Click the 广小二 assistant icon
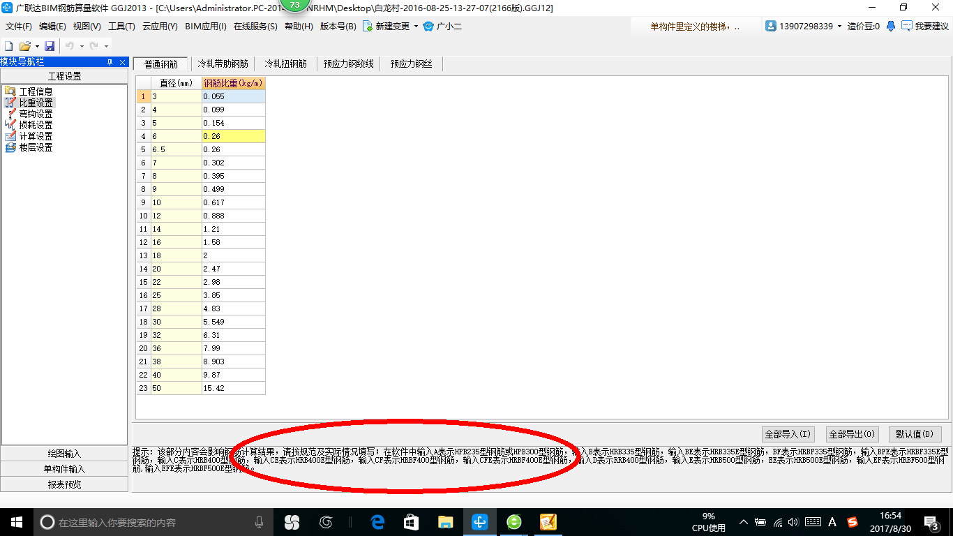Image resolution: width=953 pixels, height=536 pixels. click(428, 27)
